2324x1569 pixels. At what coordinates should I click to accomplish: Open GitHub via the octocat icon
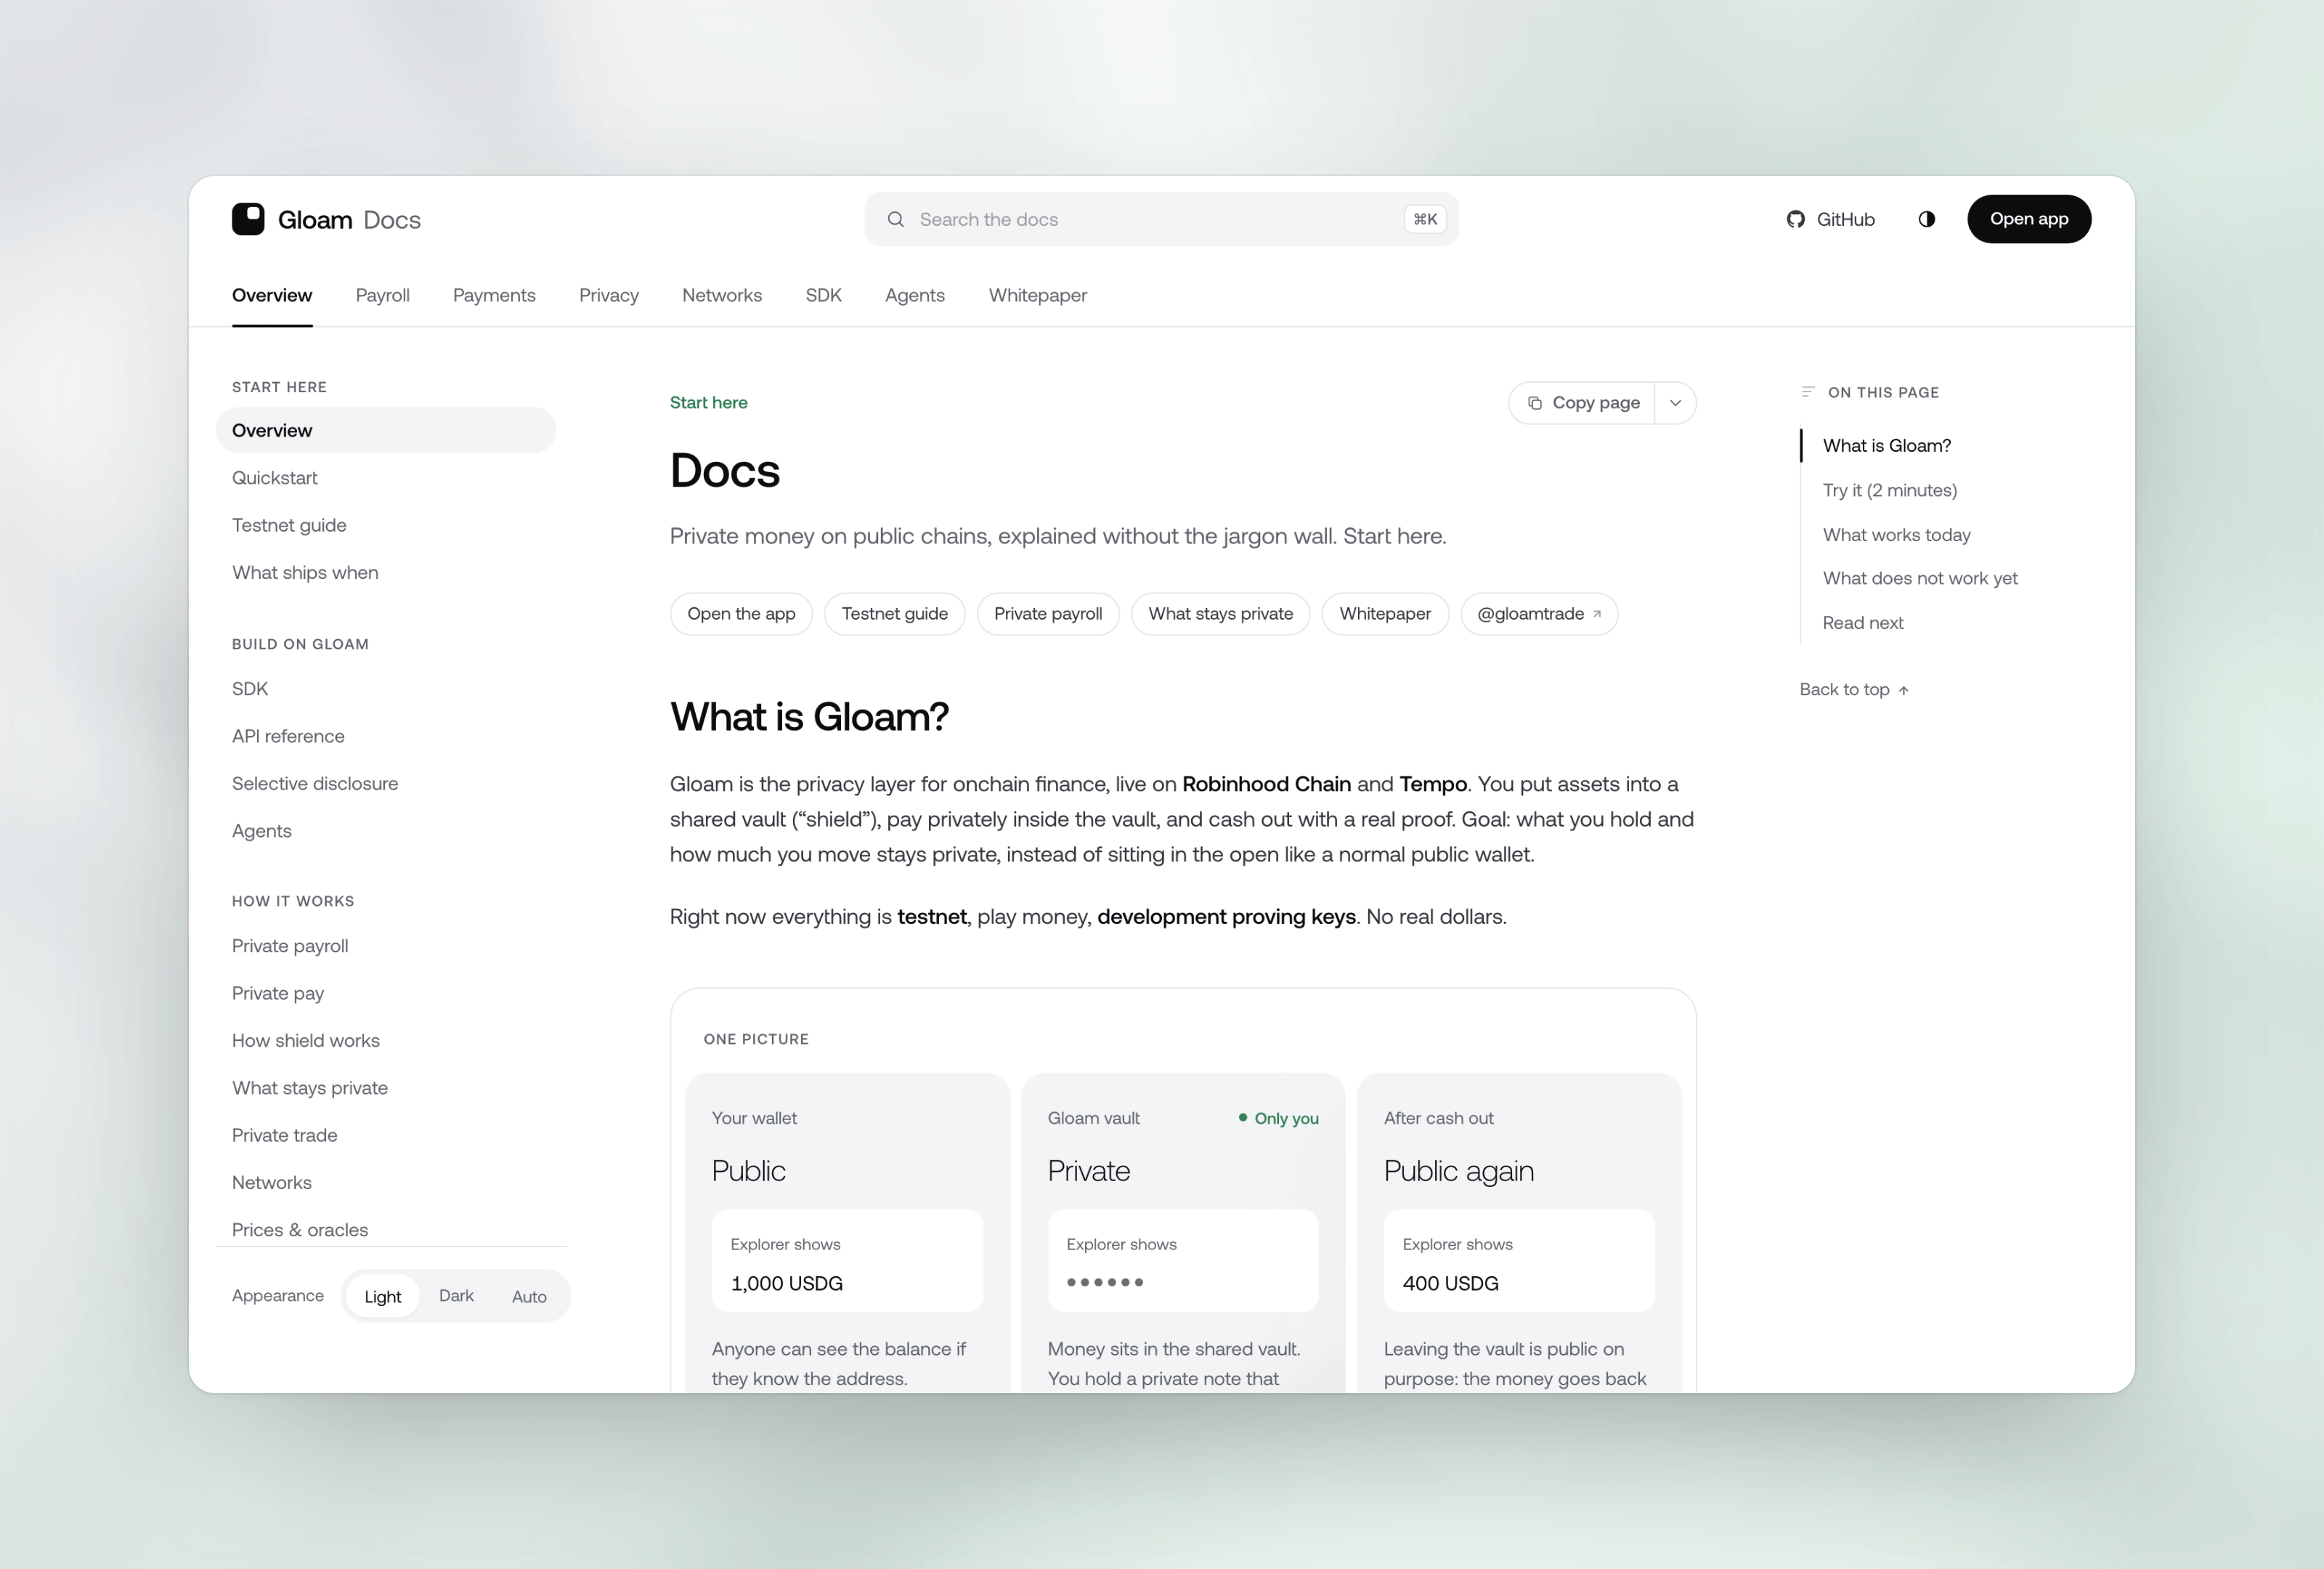(x=1796, y=219)
